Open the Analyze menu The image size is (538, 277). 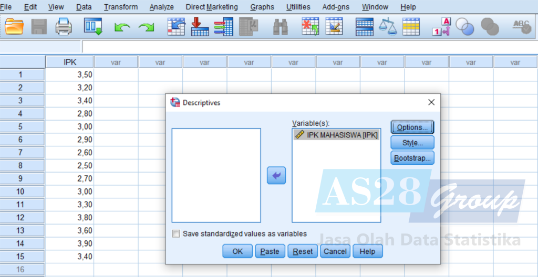click(x=161, y=7)
